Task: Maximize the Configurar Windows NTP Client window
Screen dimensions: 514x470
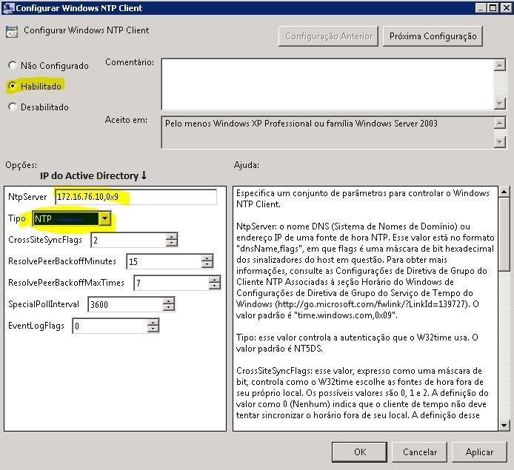Action: [x=493, y=8]
